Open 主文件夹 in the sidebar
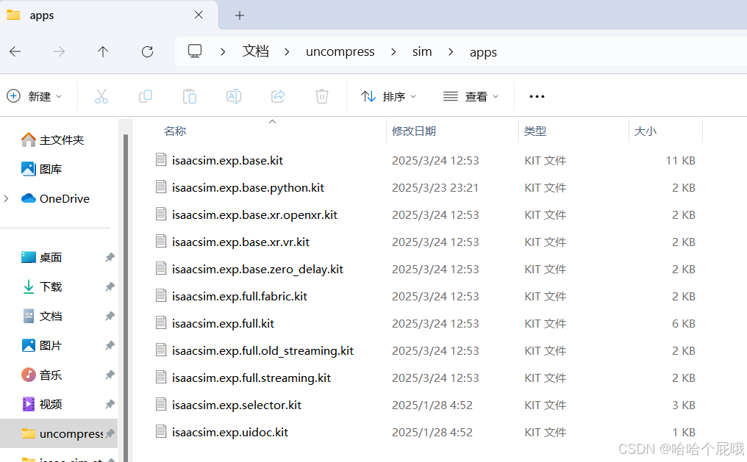This screenshot has width=747, height=462. tap(52, 140)
